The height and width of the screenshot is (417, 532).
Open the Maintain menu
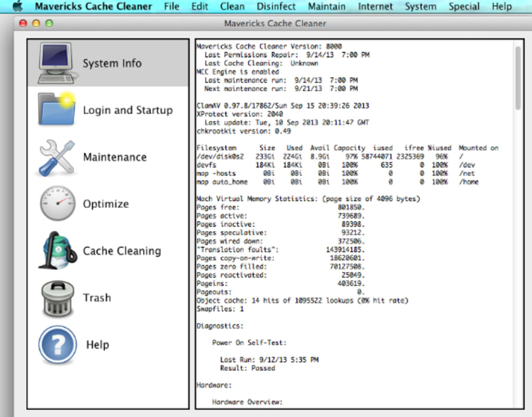tap(327, 7)
